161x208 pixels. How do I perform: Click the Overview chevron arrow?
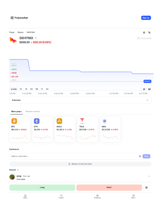(x=147, y=100)
